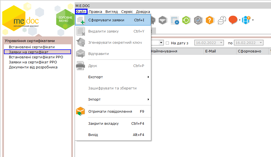The width and height of the screenshot is (271, 157).
Task: Open the Сервіс menu
Action: 127,11
